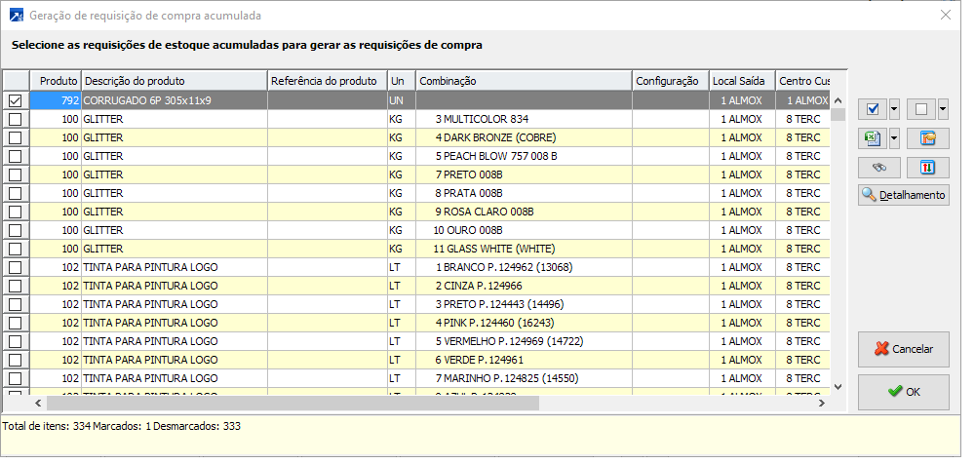Click the horizontal scrollbar left arrow
Image resolution: width=975 pixels, height=464 pixels.
tap(38, 403)
